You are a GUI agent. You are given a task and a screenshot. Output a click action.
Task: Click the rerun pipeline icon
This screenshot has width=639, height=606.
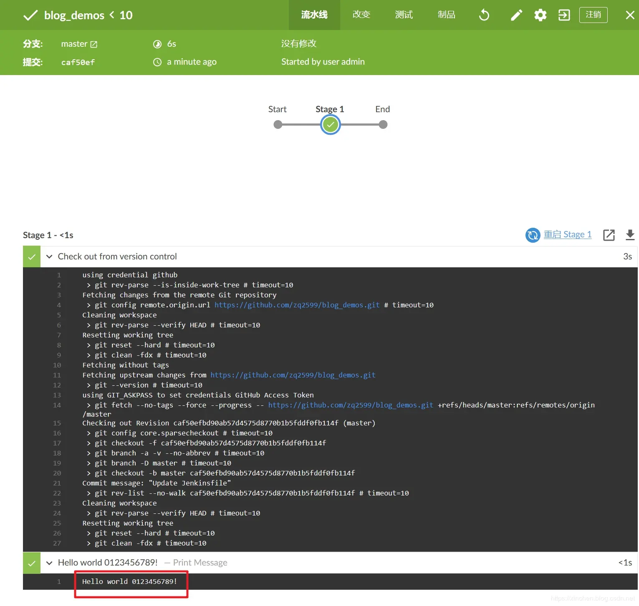(484, 15)
